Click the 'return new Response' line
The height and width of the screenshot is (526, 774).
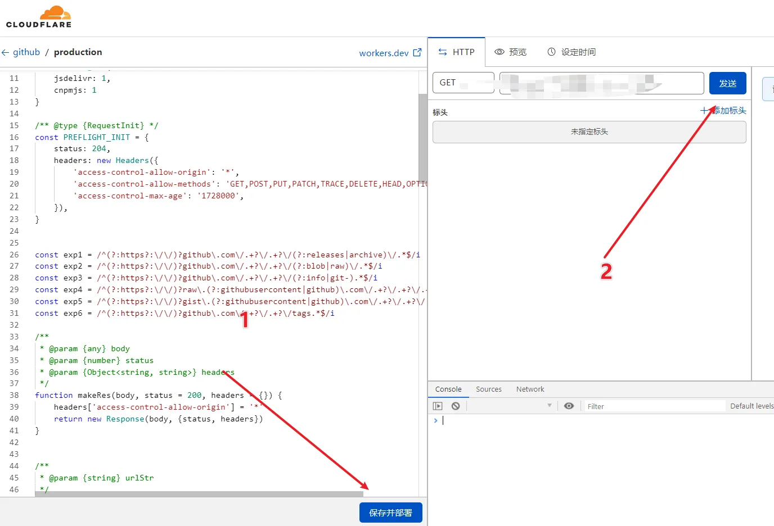[x=159, y=419]
